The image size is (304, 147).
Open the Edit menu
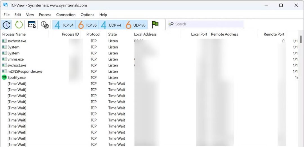point(18,15)
